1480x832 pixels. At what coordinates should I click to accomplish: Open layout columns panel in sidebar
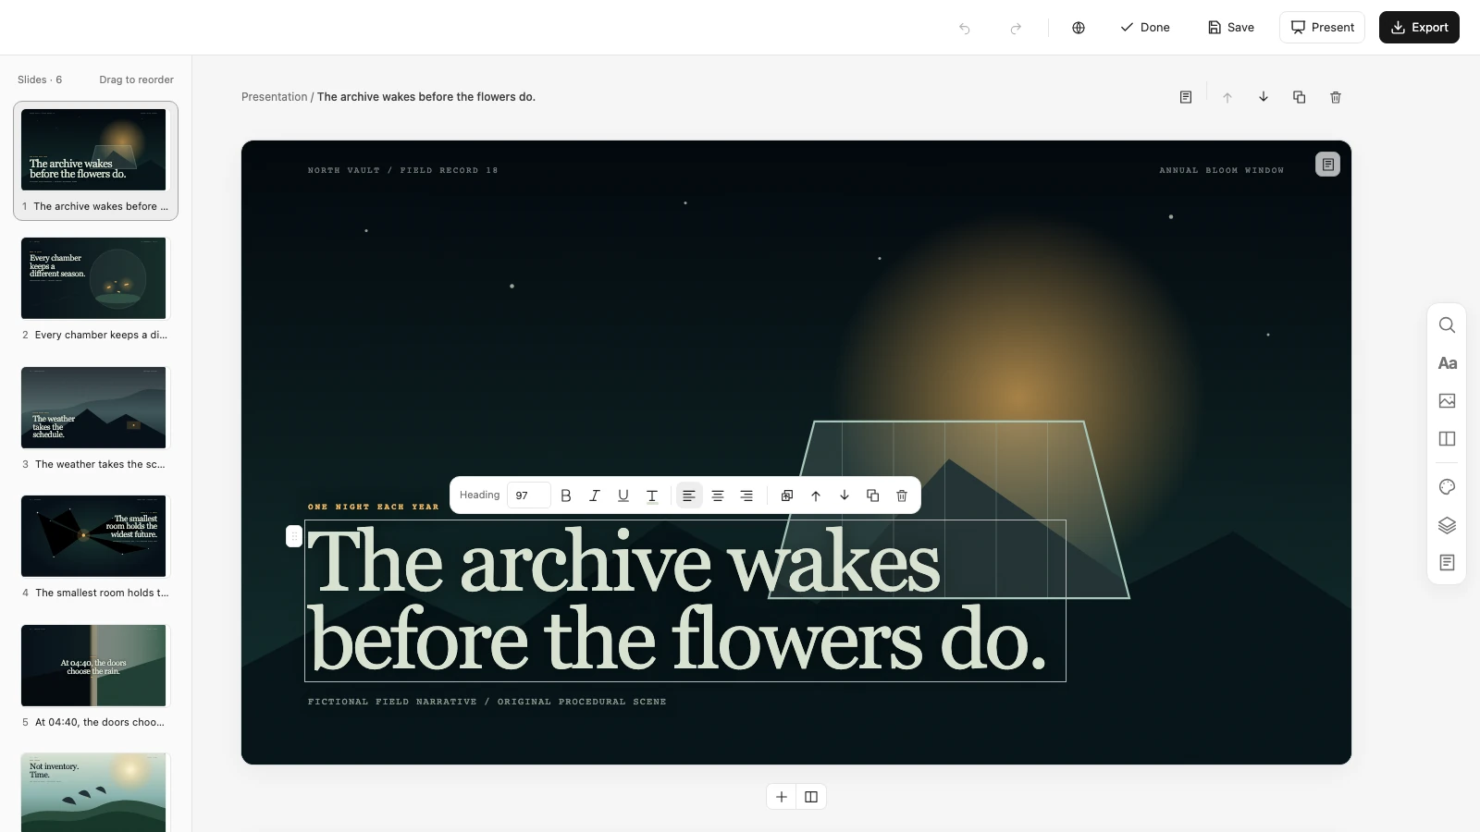[1448, 439]
